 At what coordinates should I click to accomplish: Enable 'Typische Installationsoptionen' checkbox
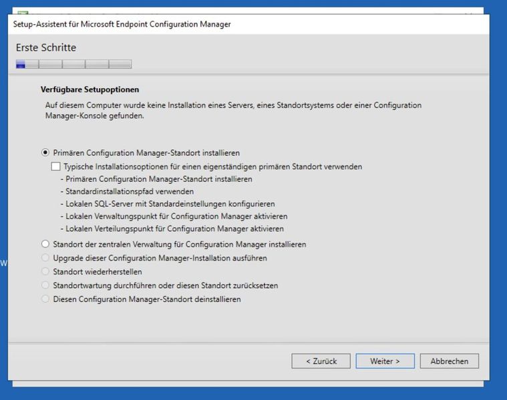point(55,167)
